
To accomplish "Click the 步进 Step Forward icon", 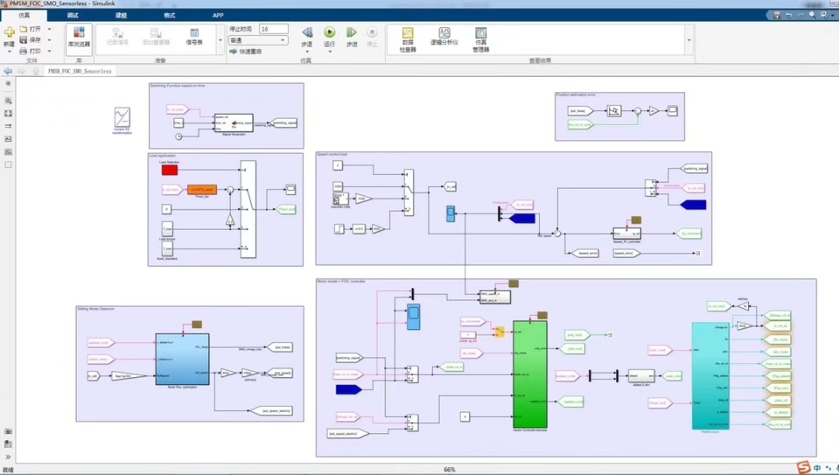I will pyautogui.click(x=352, y=33).
